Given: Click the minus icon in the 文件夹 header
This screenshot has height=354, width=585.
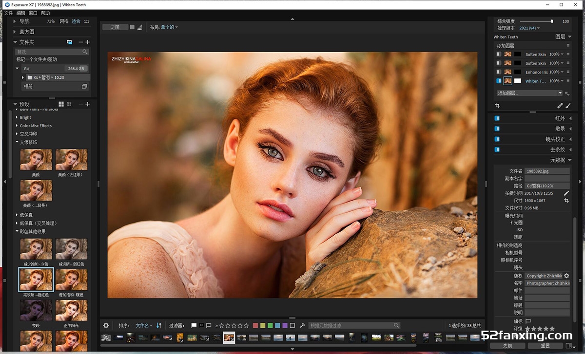Looking at the screenshot, I should (81, 42).
